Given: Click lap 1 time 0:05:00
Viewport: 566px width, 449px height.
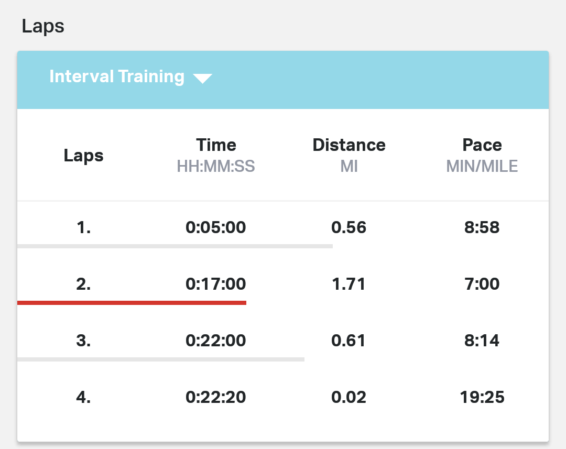Looking at the screenshot, I should tap(216, 228).
